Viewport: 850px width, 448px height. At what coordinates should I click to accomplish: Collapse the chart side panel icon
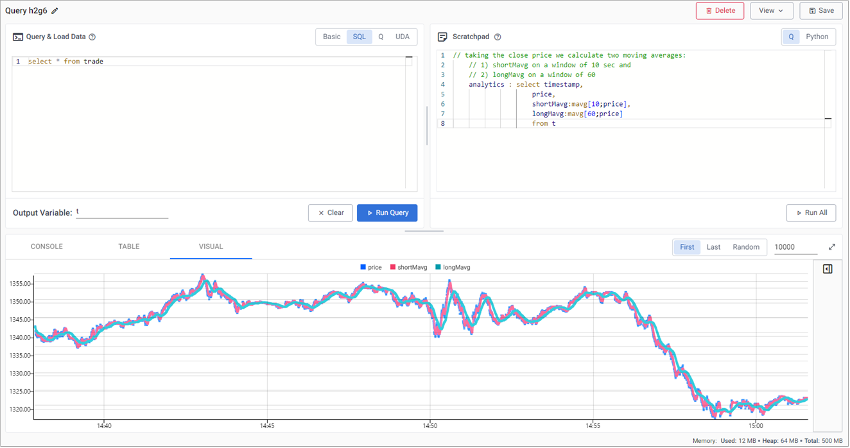[827, 269]
